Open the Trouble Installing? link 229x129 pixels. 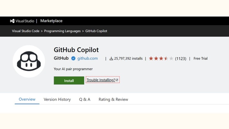[x=102, y=80]
